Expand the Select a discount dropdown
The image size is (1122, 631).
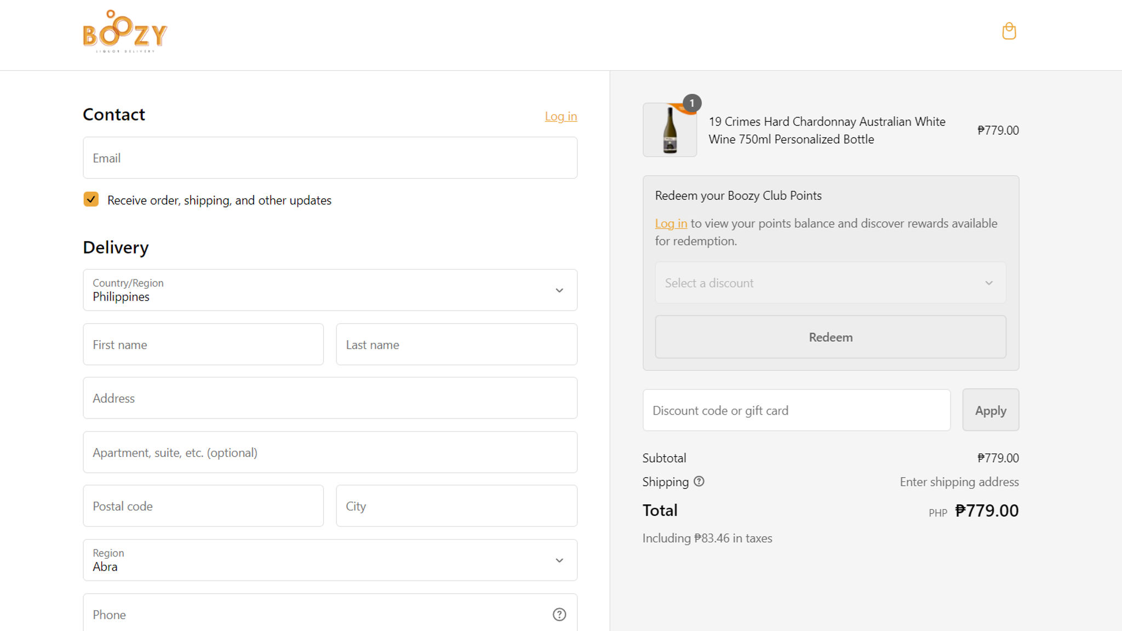[x=831, y=283]
